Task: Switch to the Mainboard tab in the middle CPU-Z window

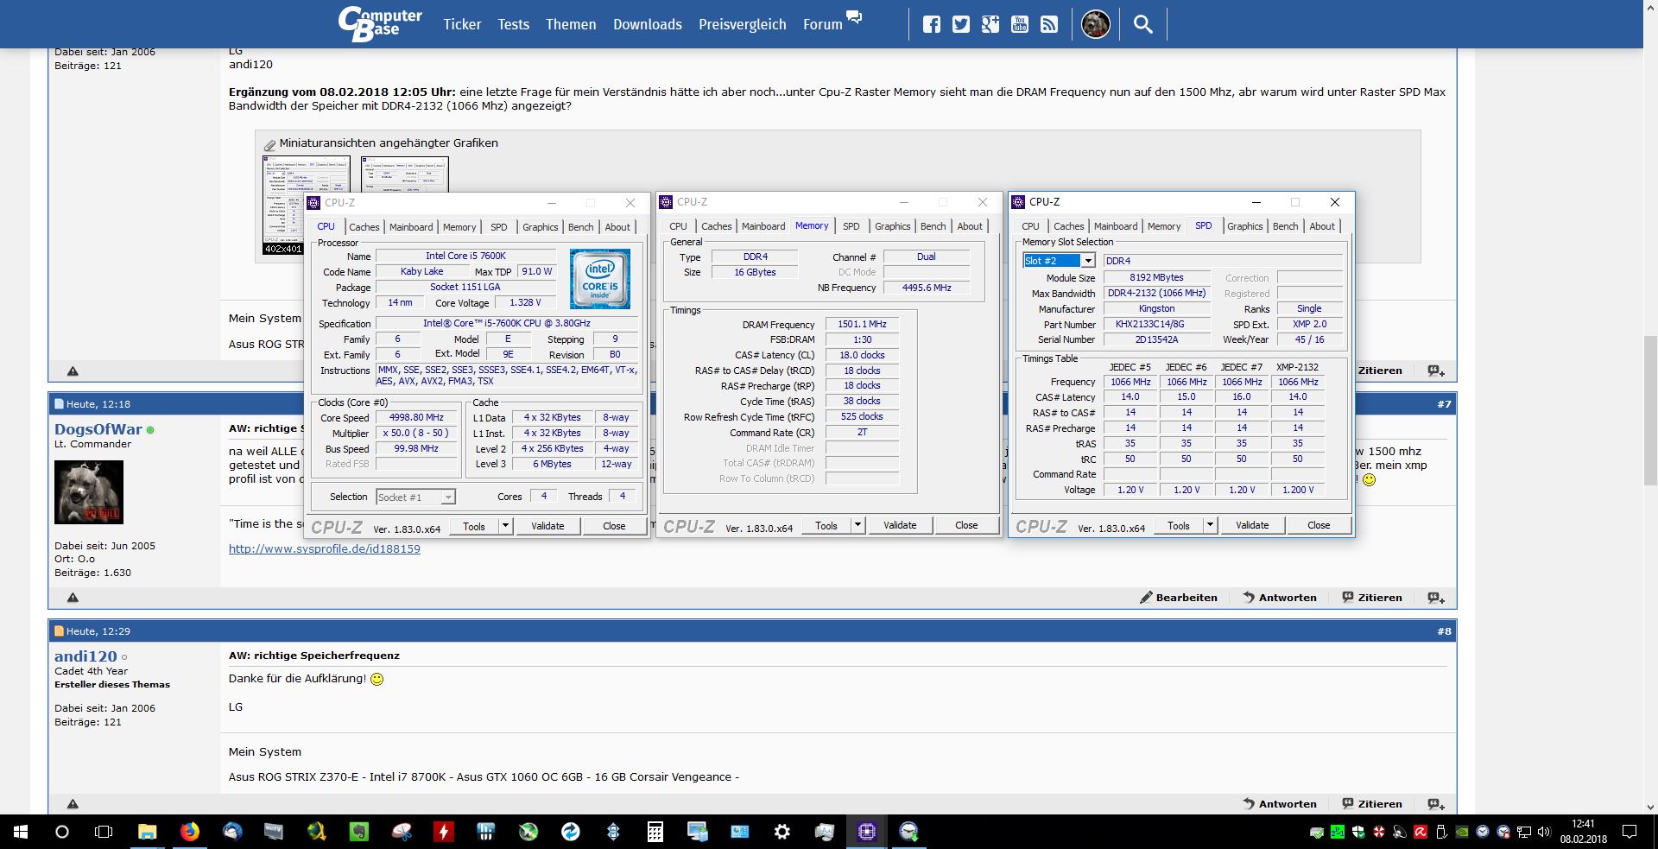Action: [763, 226]
